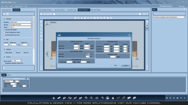Open the Roof Live load type dropdown
This screenshot has width=188, height=105.
click(x=9, y=81)
